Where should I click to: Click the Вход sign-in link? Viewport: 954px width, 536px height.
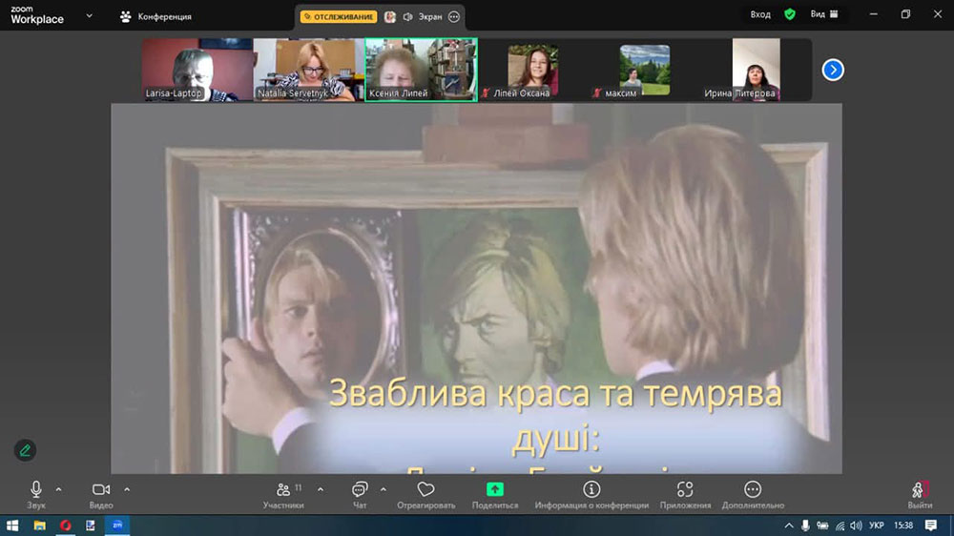click(760, 14)
